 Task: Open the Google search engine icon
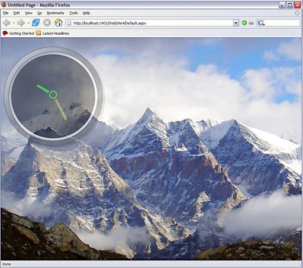(261, 23)
